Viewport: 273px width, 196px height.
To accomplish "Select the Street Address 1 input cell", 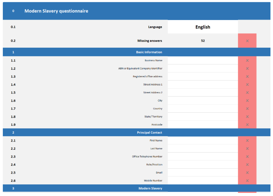I will click(x=203, y=84).
